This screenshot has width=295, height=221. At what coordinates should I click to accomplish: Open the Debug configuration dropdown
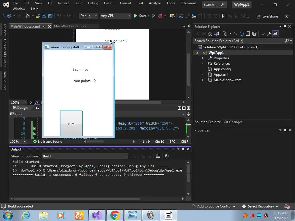[88, 16]
